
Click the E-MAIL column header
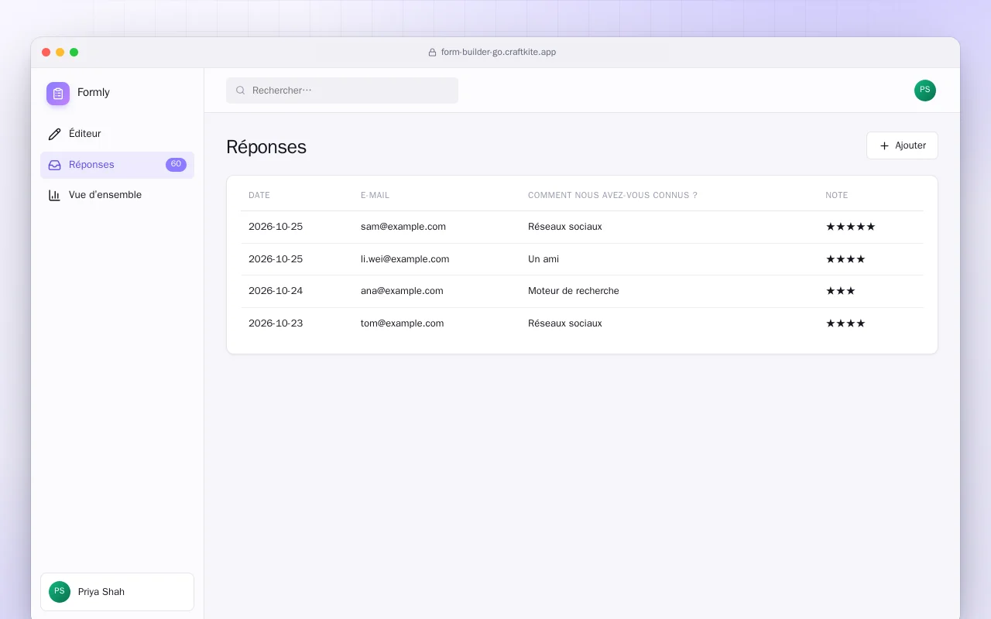tap(375, 196)
